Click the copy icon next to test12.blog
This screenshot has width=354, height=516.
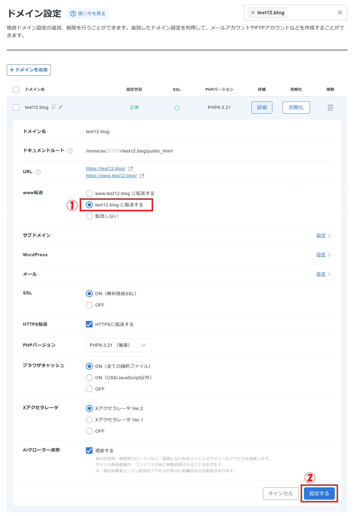click(x=53, y=107)
